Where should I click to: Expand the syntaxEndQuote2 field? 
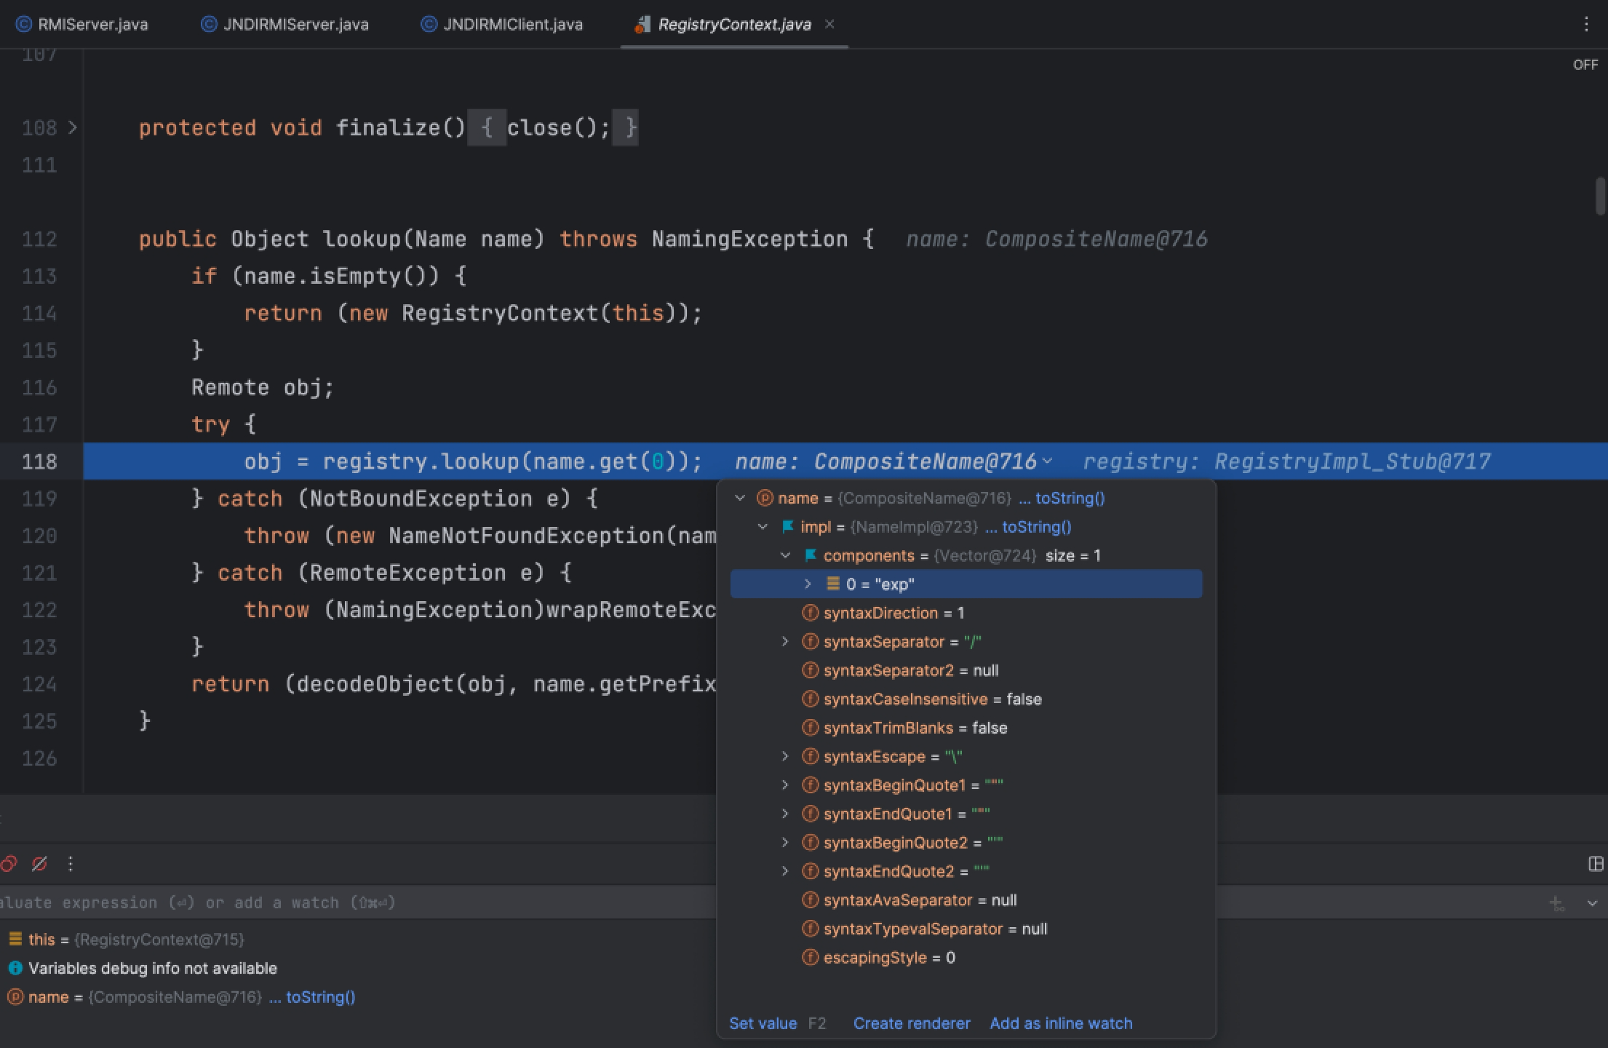pos(785,871)
